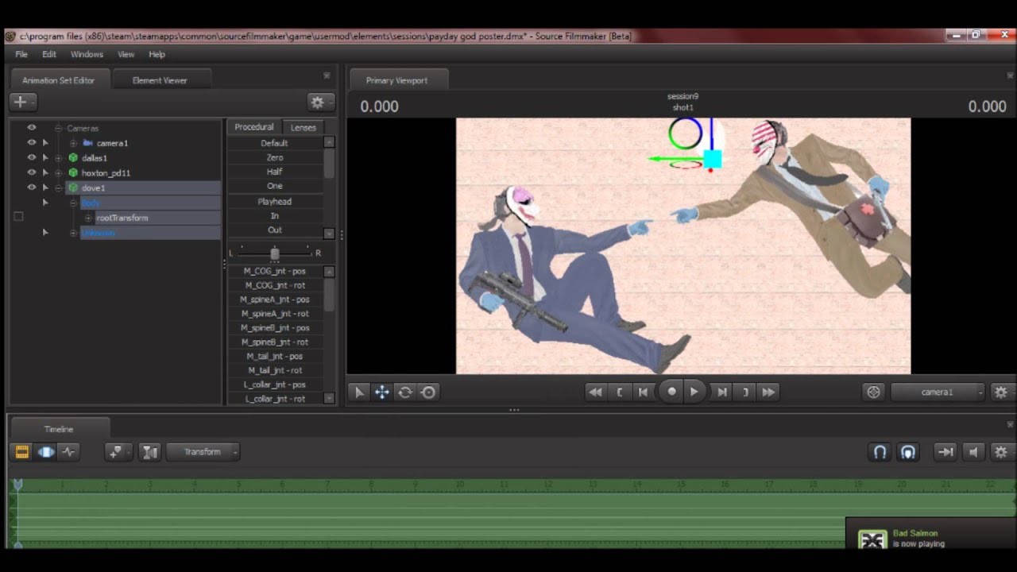Go to next frame button

(x=721, y=392)
